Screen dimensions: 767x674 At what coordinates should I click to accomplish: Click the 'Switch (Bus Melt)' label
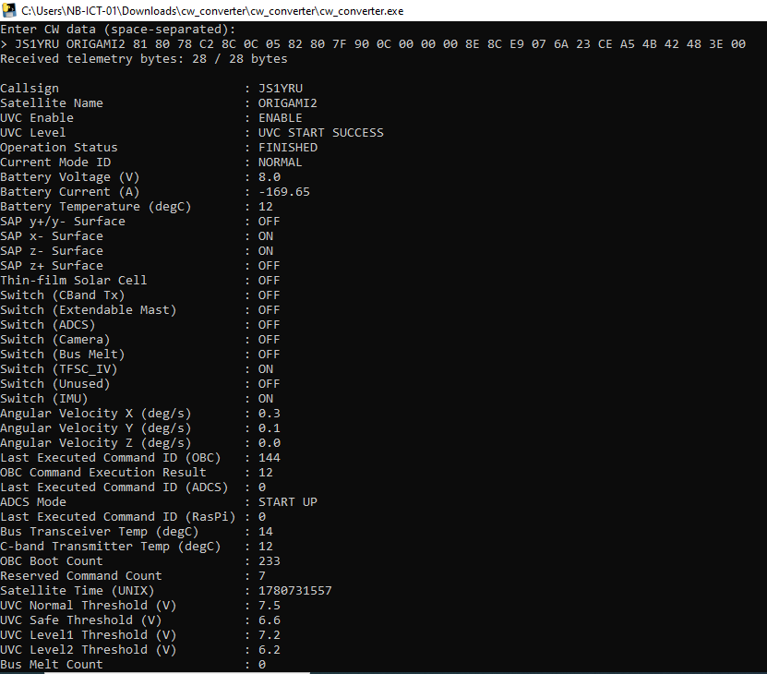point(63,355)
